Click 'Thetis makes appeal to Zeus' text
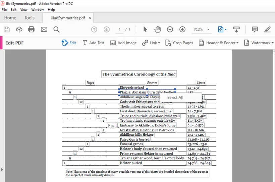275x182 pixels. tap(142, 106)
